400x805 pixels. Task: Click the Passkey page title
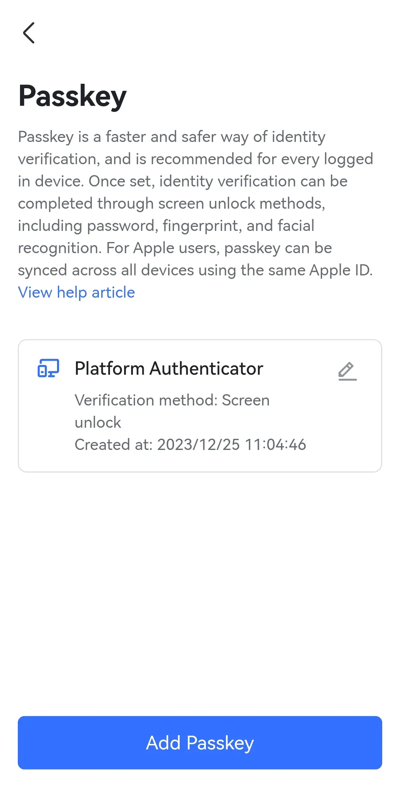[x=72, y=96]
